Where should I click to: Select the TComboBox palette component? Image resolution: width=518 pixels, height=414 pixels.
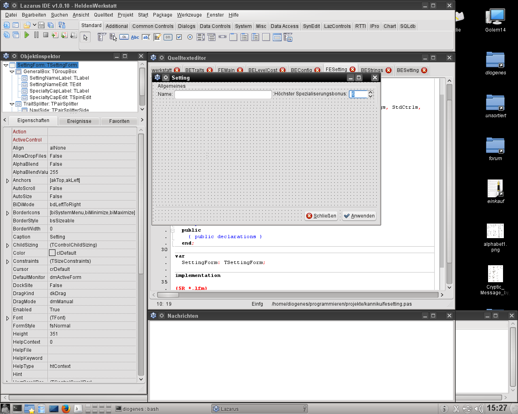(212, 37)
